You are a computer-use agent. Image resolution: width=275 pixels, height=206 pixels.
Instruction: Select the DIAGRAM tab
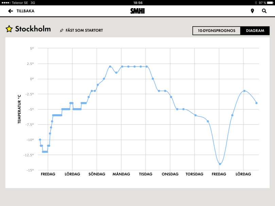[x=255, y=31]
